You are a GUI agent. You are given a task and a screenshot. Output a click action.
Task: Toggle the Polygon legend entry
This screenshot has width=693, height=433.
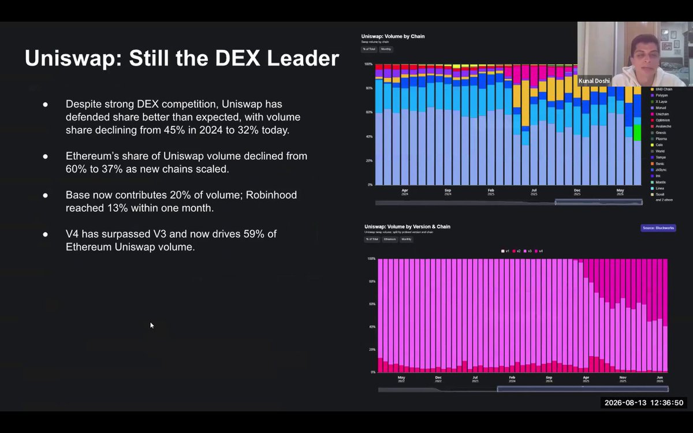point(660,95)
